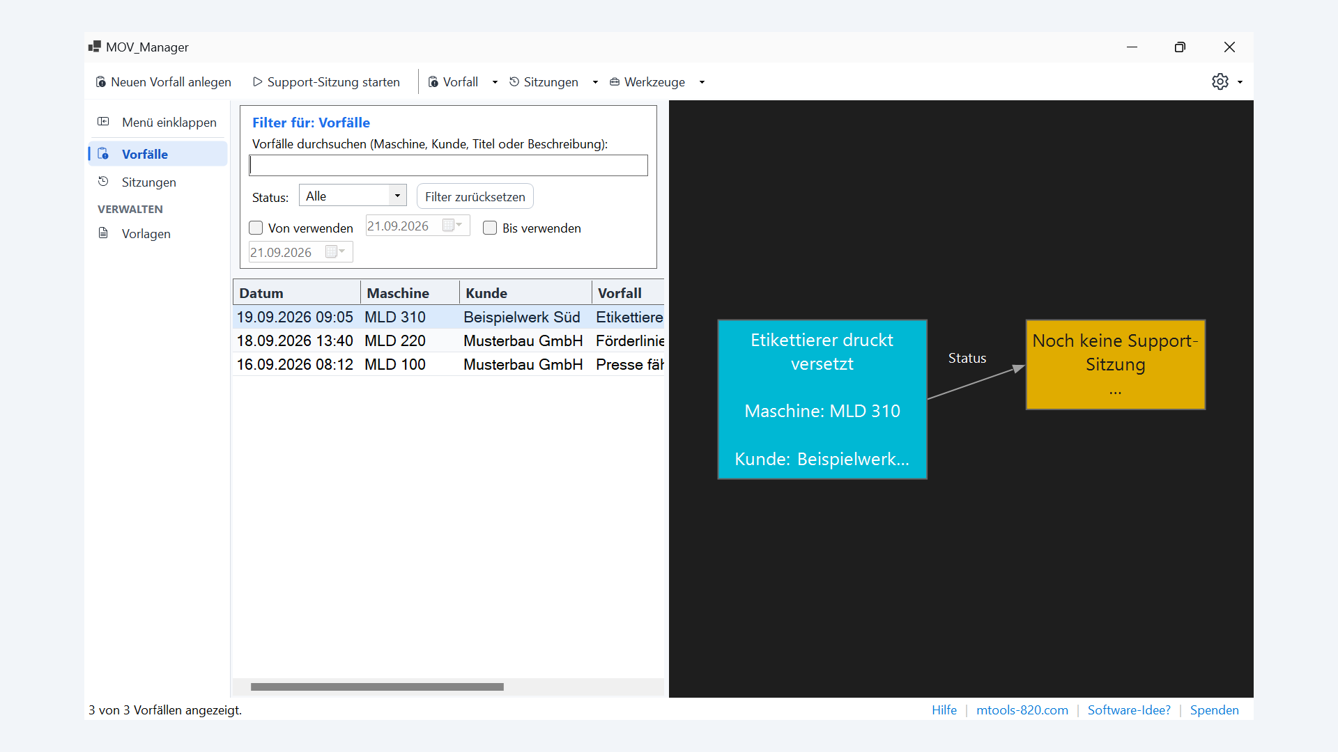Image resolution: width=1338 pixels, height=752 pixels.
Task: Click Neuen Vorfall anlegen button
Action: 164,82
